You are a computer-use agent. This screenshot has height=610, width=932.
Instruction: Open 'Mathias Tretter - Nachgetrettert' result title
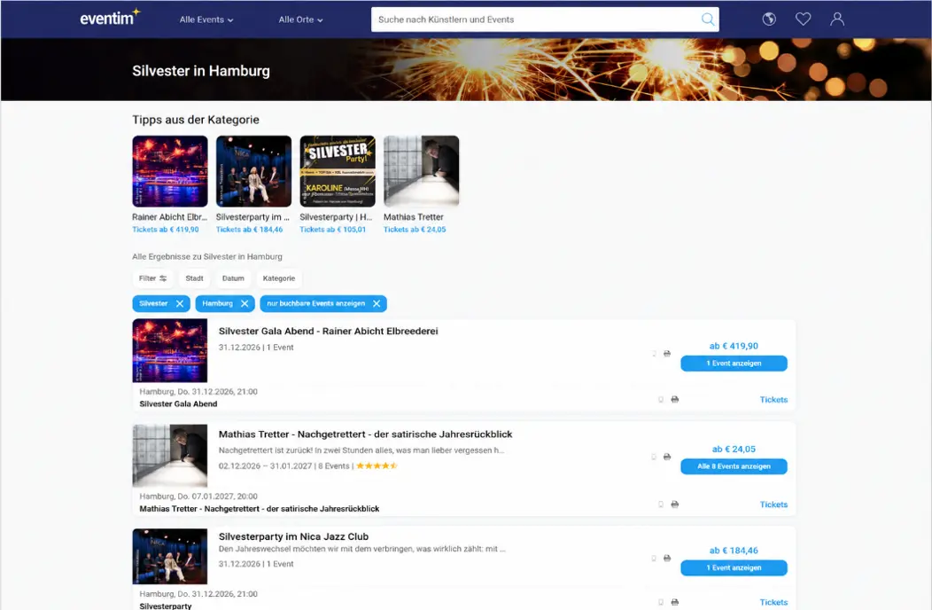point(365,434)
